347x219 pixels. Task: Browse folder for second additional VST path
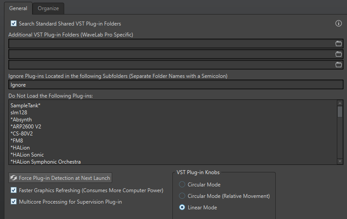tap(338, 54)
